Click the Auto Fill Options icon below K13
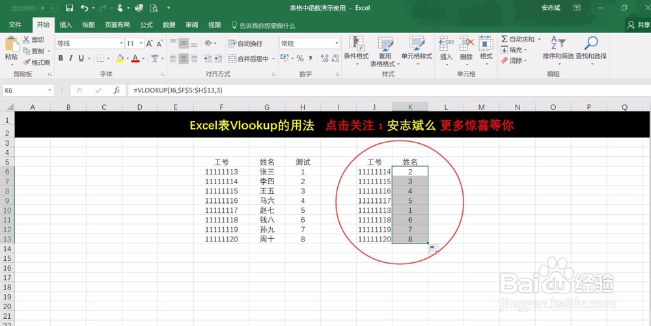The height and width of the screenshot is (326, 651). [434, 249]
